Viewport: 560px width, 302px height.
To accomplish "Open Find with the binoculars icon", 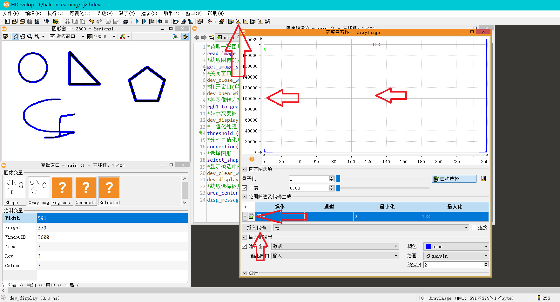I will click(x=126, y=21).
